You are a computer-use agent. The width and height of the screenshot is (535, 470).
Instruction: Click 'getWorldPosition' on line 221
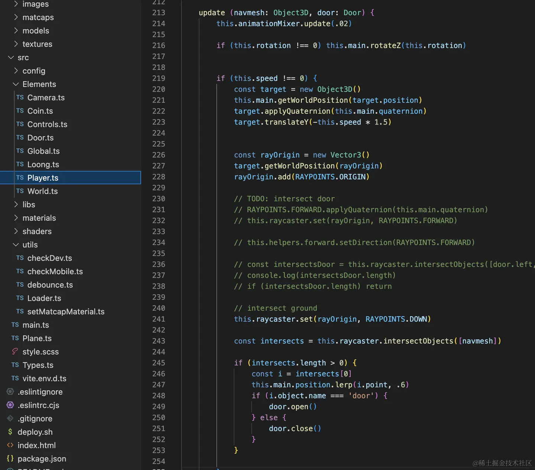[x=313, y=100]
